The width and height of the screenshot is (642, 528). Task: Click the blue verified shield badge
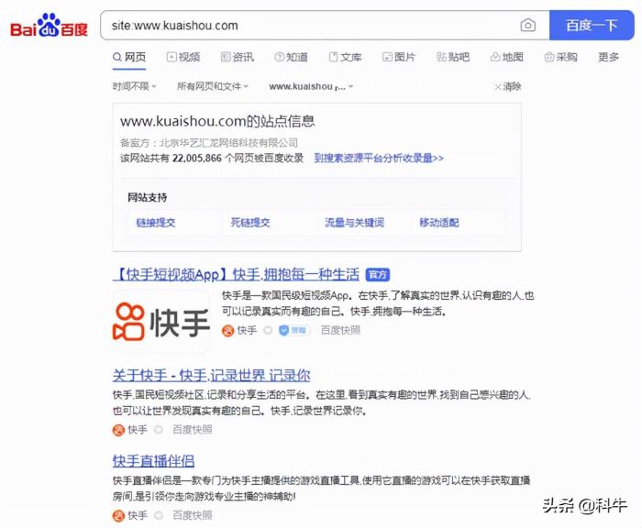click(284, 330)
